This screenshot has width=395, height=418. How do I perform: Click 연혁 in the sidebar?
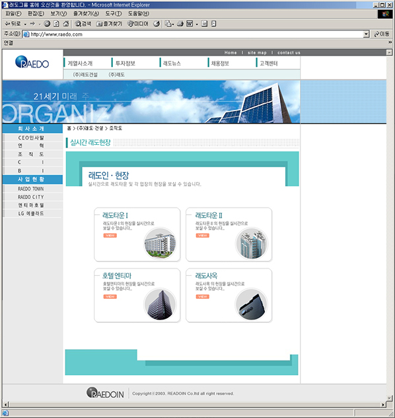[31, 146]
